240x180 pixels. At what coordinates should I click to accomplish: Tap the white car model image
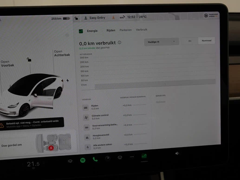coord(32,95)
